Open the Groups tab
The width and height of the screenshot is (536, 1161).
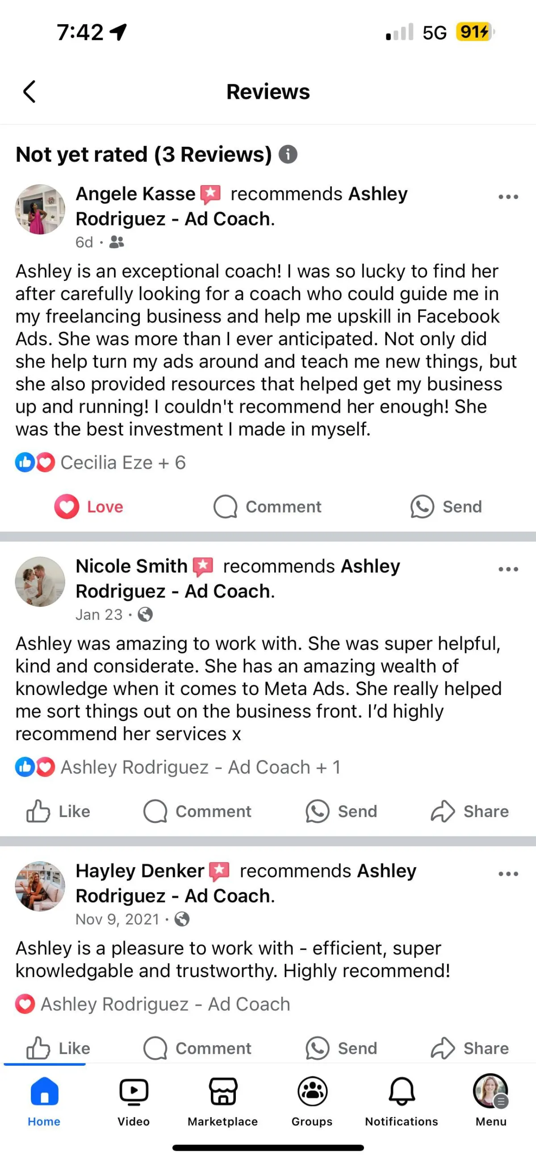point(312,1102)
